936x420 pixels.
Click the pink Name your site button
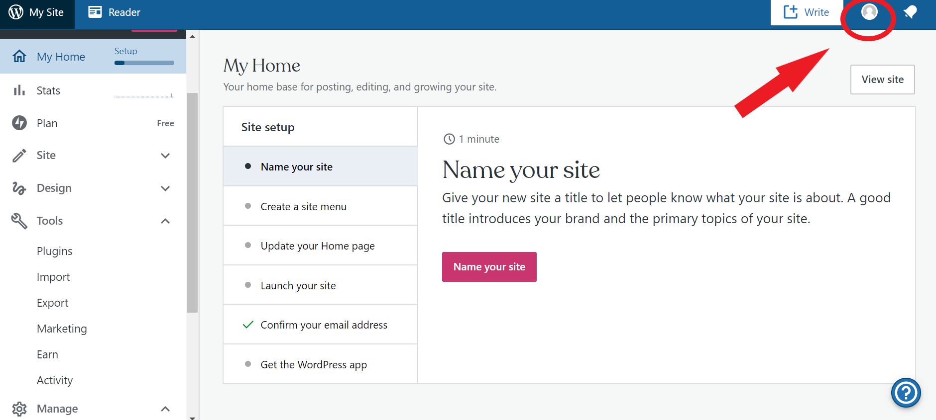[489, 267]
